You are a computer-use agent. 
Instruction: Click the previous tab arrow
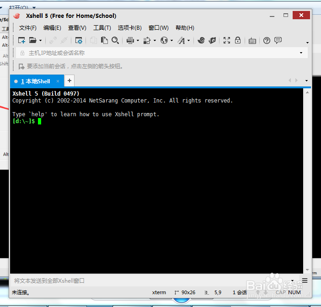tap(290, 80)
